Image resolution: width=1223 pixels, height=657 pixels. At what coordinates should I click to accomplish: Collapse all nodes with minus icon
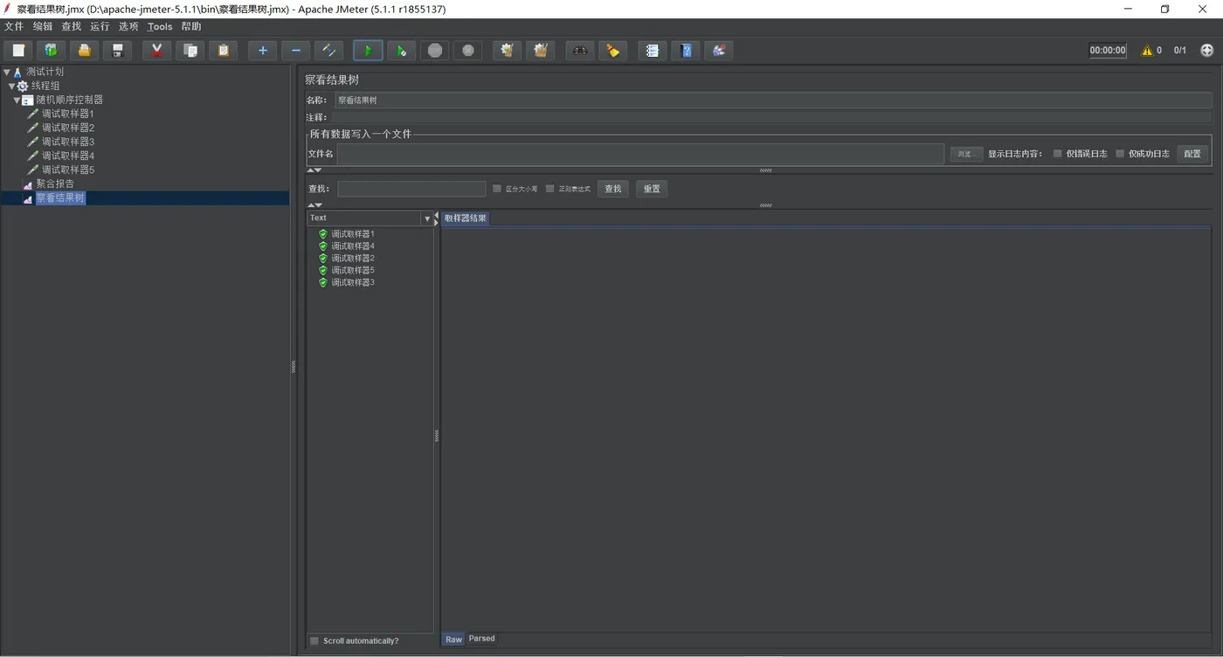click(x=295, y=51)
